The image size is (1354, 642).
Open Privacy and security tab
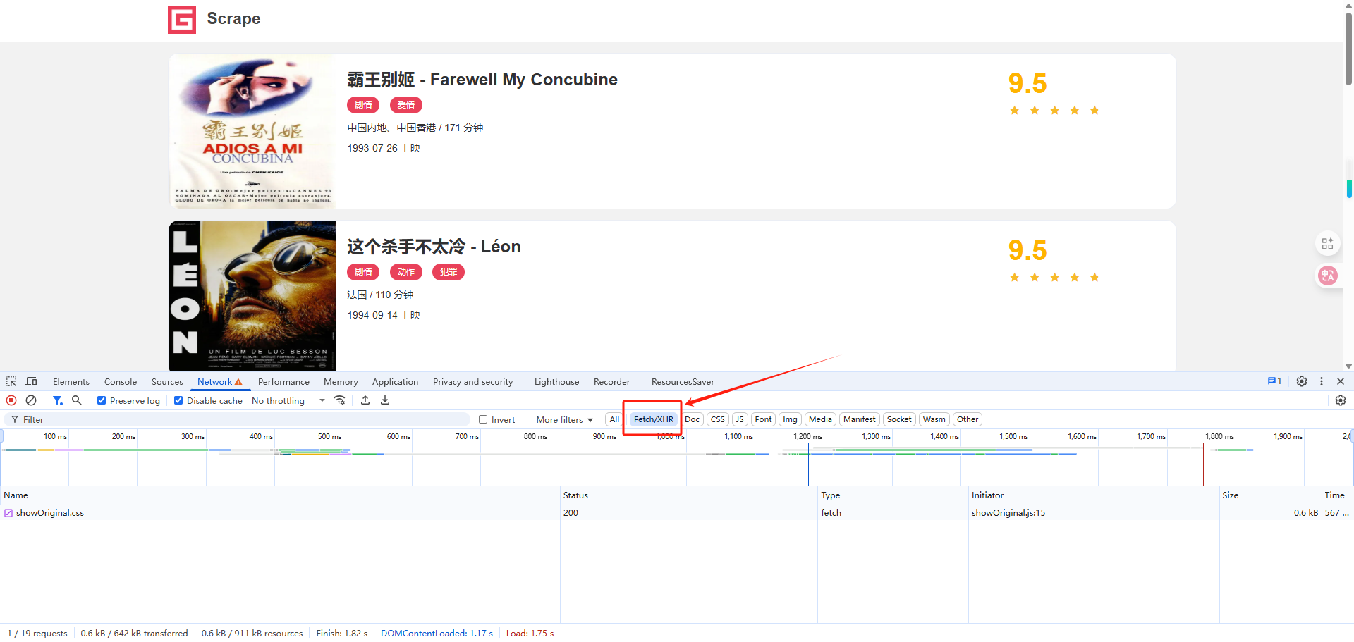coord(472,381)
